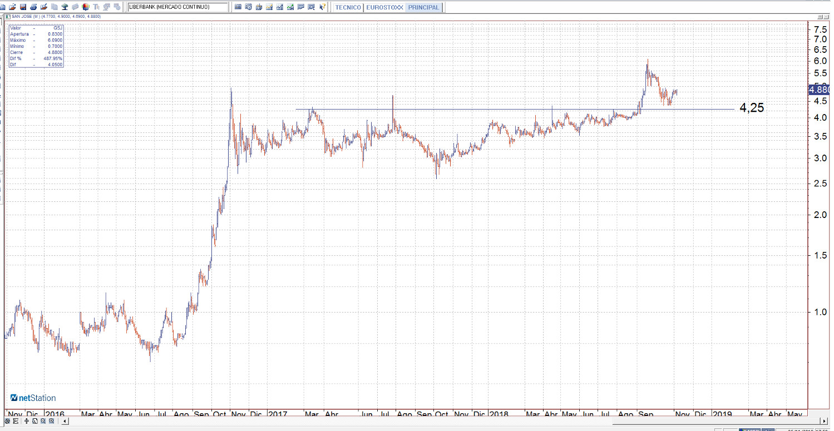
Task: Click the vertical compress arrows icon
Action: [26, 421]
